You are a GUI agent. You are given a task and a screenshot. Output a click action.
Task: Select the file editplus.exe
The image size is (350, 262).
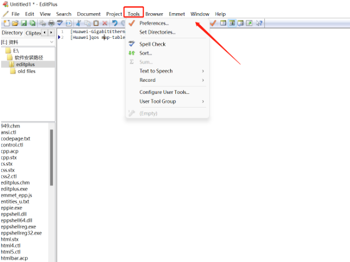14,189
